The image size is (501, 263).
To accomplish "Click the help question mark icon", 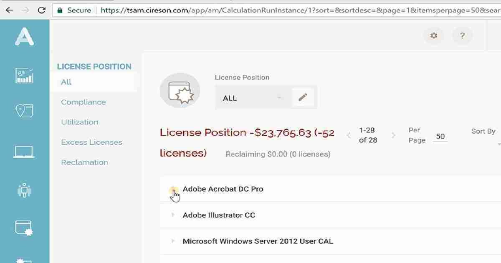I will (462, 36).
